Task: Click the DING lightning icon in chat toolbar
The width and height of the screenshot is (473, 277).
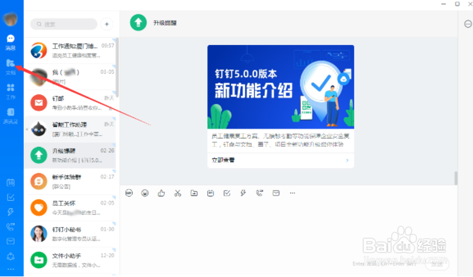Action: tap(243, 193)
